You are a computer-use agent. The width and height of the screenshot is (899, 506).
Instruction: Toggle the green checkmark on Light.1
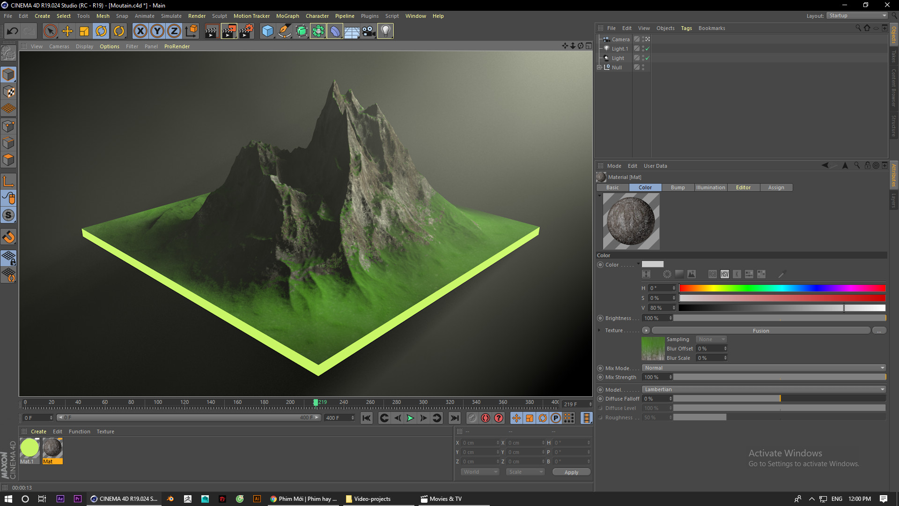coord(647,48)
